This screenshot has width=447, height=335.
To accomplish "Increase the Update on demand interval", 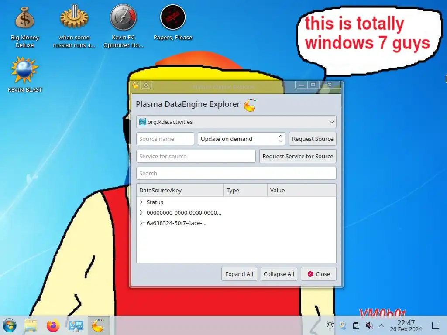I will tap(281, 136).
